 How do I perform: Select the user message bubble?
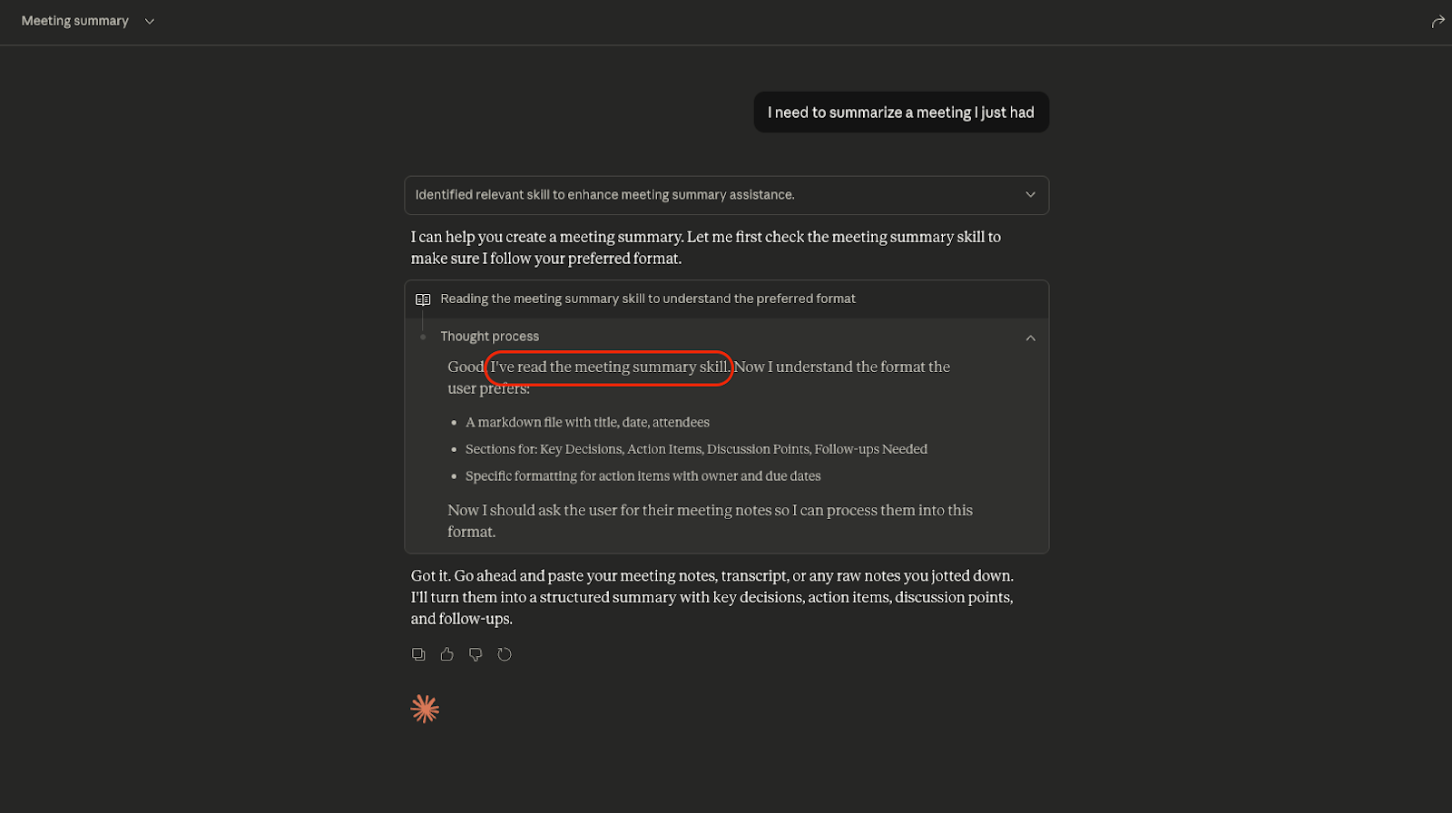point(901,113)
